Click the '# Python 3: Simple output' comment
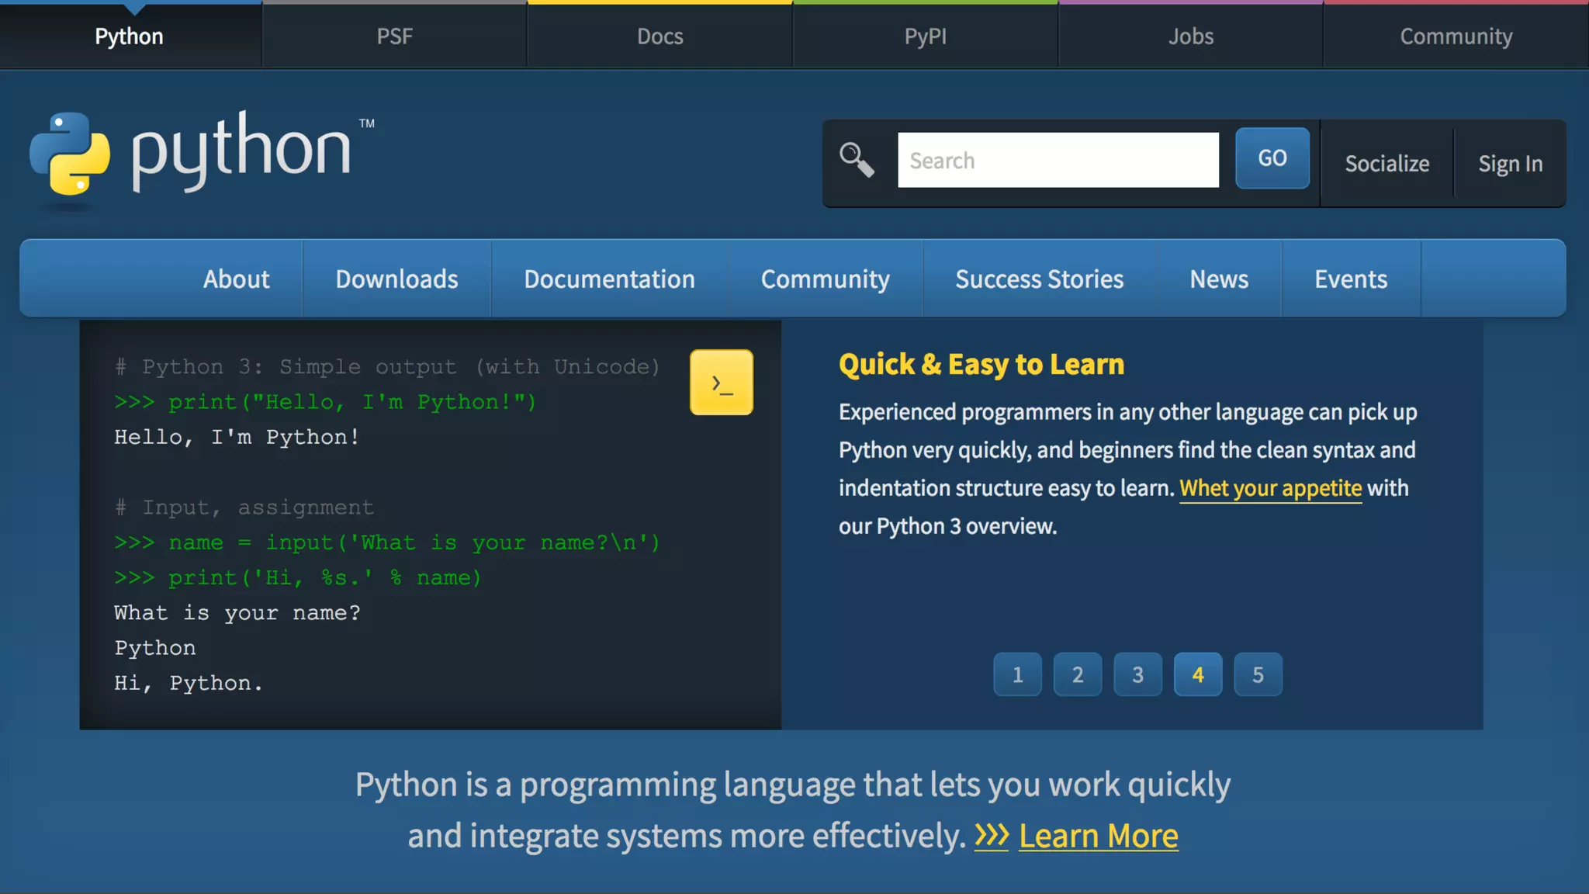1589x894 pixels. (x=387, y=366)
